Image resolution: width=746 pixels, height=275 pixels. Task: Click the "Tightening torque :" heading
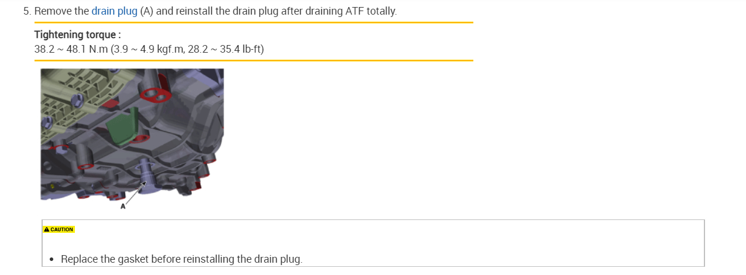(x=77, y=35)
